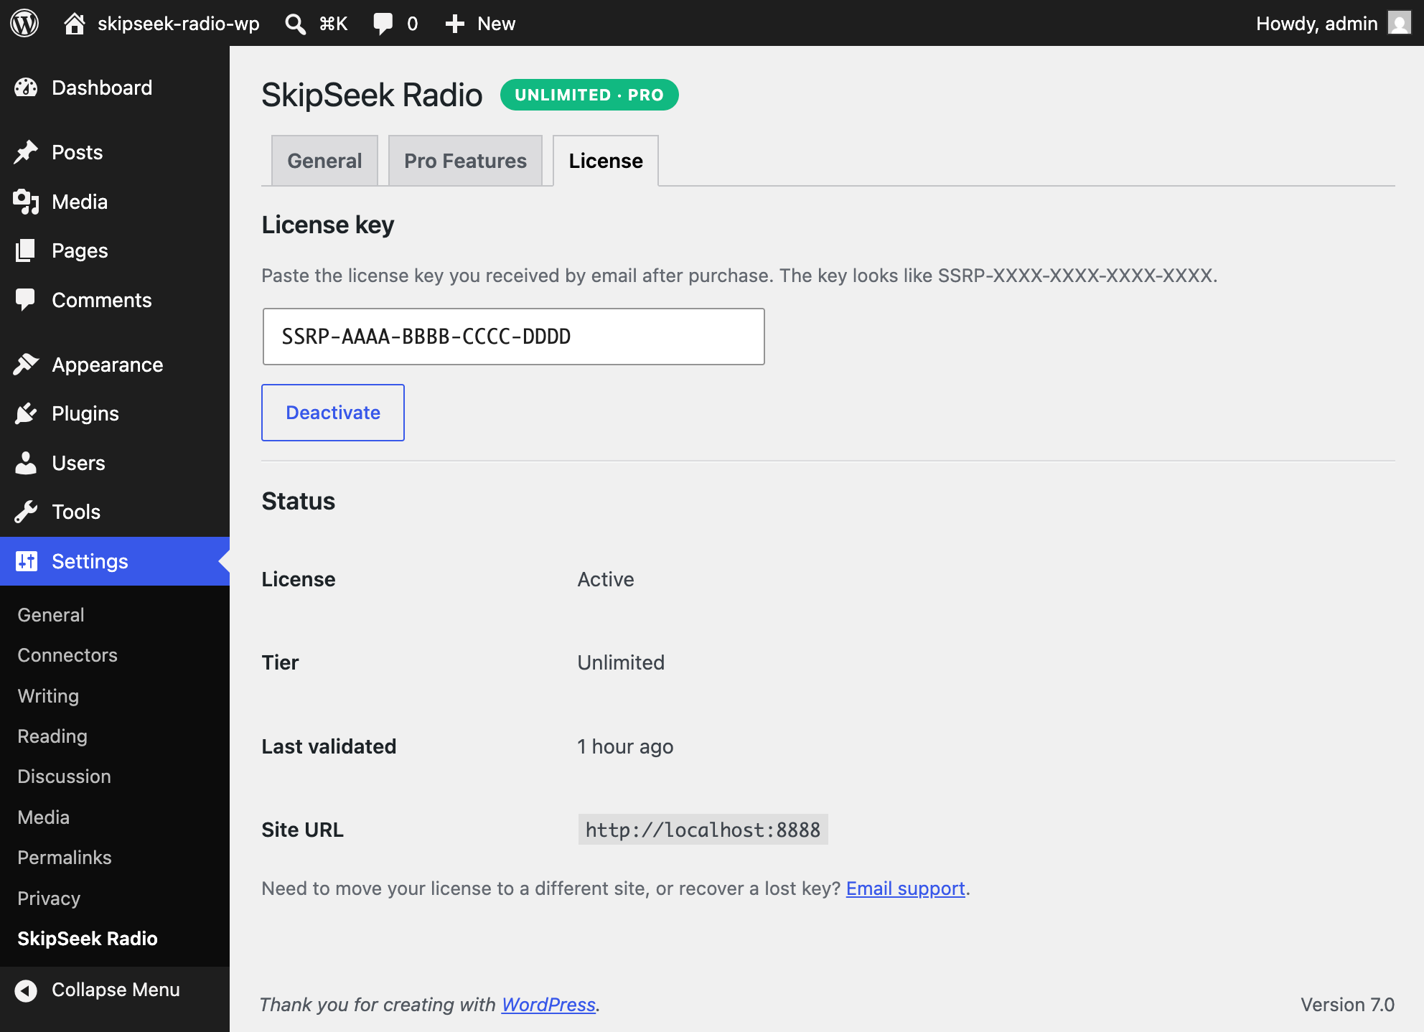
Task: Follow the WordPress footer link
Action: (x=548, y=1005)
